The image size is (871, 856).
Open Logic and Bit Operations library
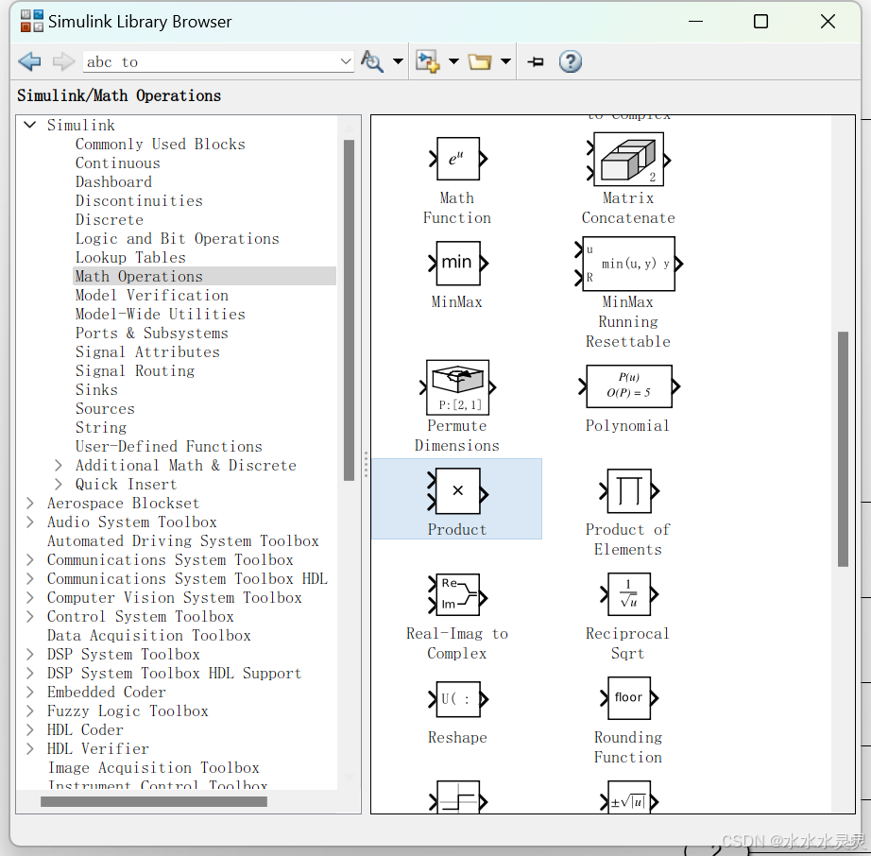[178, 238]
